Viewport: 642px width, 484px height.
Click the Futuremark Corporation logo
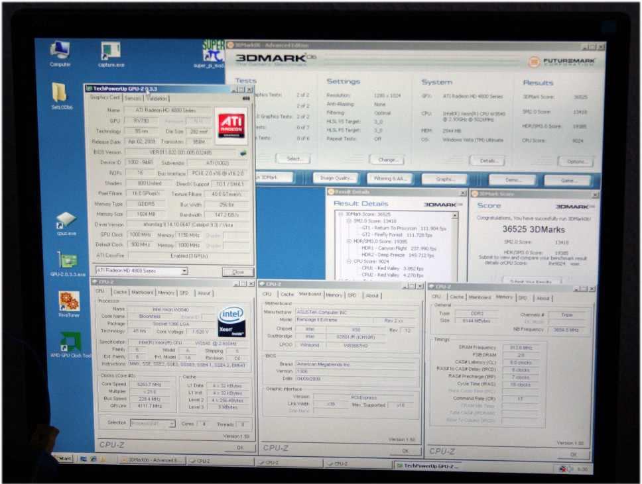pos(562,62)
